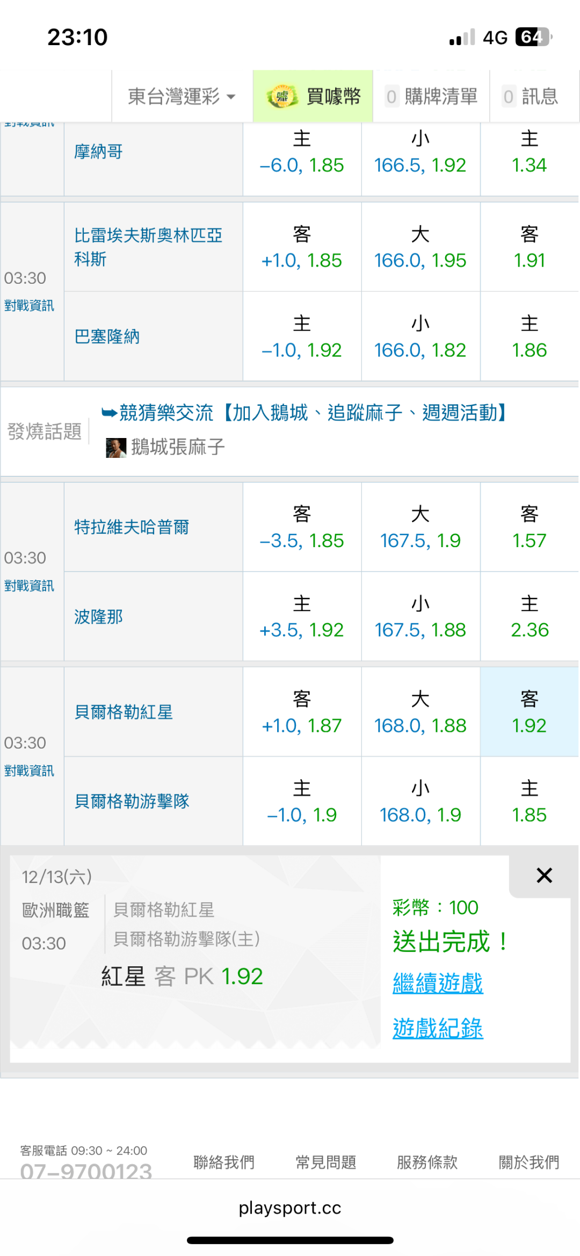Image resolution: width=580 pixels, height=1256 pixels.
Task: Select 貝爾格勒游擊隊 主 1.85 moneyline option
Action: 529,801
